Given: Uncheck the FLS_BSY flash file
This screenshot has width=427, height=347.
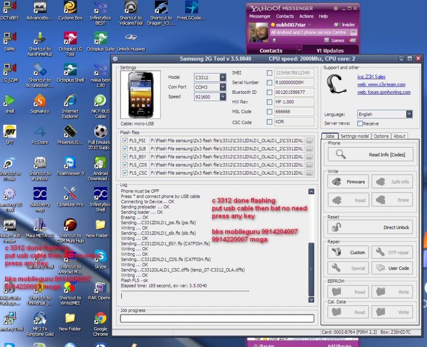Looking at the screenshot, I should pyautogui.click(x=125, y=157).
